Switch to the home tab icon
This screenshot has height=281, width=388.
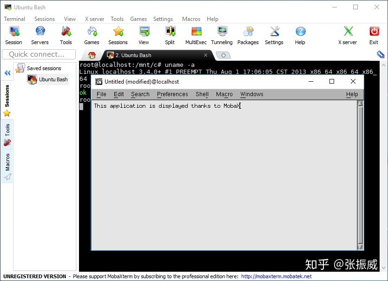(x=92, y=55)
